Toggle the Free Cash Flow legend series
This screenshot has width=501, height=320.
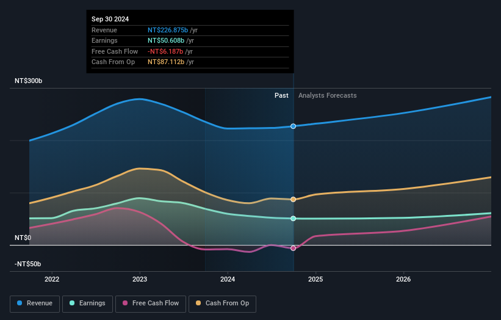click(x=151, y=304)
